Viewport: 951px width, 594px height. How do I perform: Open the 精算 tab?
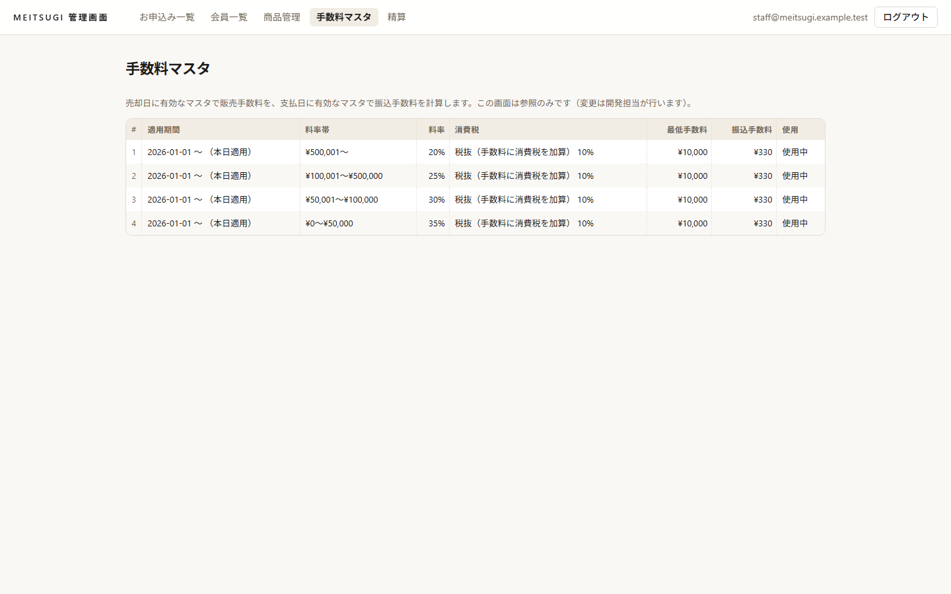click(397, 17)
